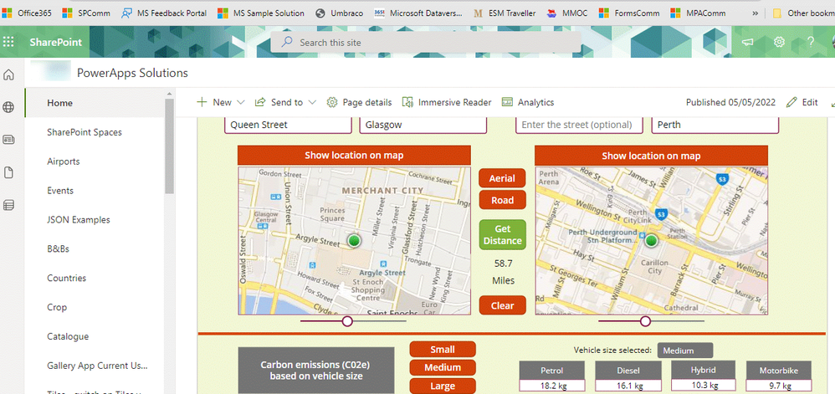835x394 pixels.
Task: Open Page details
Action: (360, 102)
